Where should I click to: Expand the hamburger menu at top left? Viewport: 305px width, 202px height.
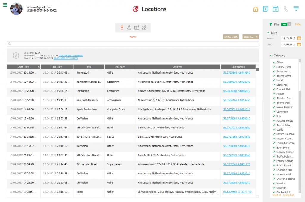point(4,5)
